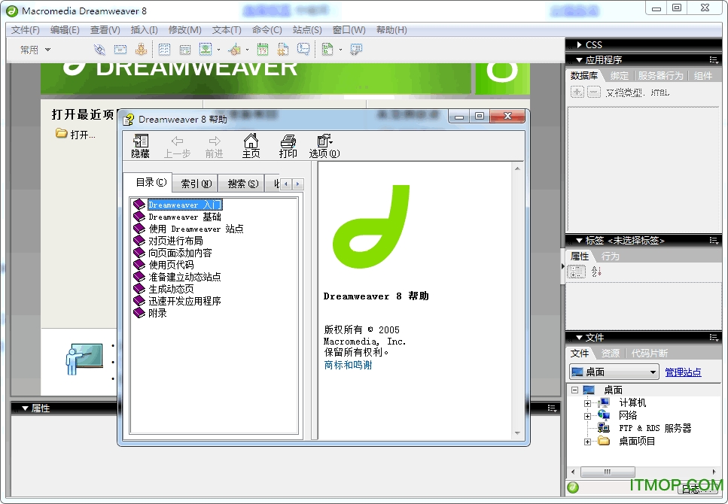
Task: Click the Back arrow in Help window
Action: coord(177,144)
